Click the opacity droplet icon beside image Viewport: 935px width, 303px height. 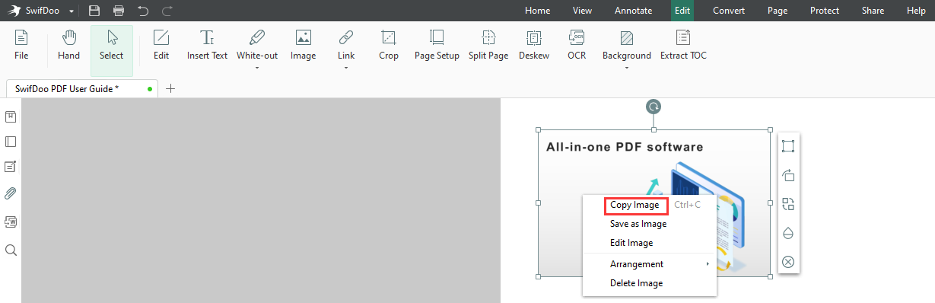(788, 233)
